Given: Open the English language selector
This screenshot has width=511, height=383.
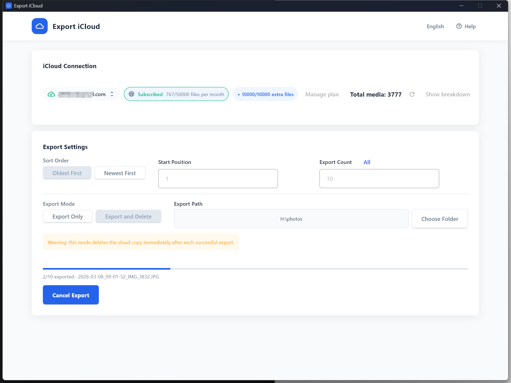Looking at the screenshot, I should [x=435, y=26].
